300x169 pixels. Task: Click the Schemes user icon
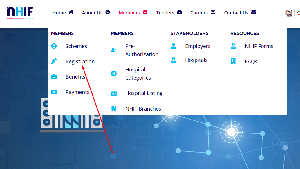click(x=54, y=46)
